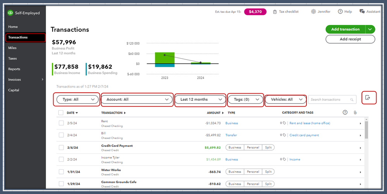The height and width of the screenshot is (194, 387).
Task: Click the 2023 green income bar
Action: 165,58
